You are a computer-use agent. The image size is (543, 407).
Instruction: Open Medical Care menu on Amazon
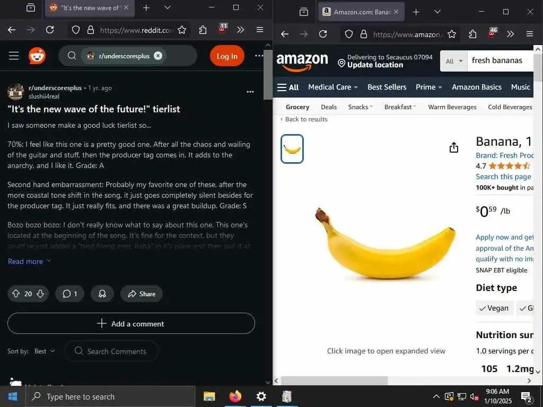pyautogui.click(x=333, y=87)
